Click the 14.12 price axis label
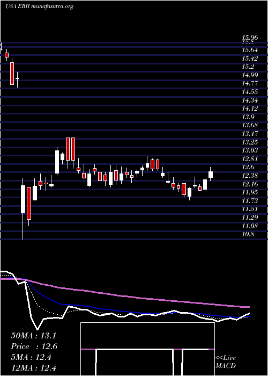This screenshot has width=268, height=376. point(250,109)
